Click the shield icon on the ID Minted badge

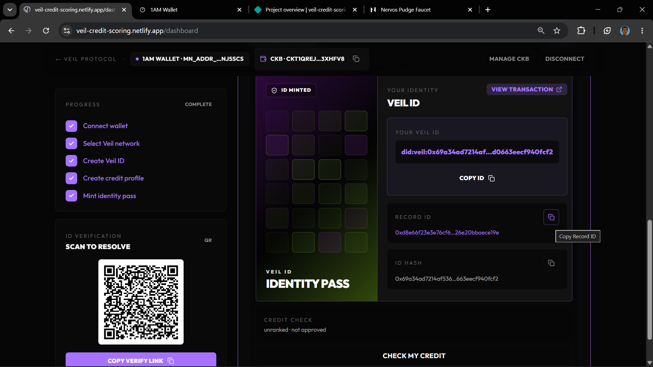274,90
